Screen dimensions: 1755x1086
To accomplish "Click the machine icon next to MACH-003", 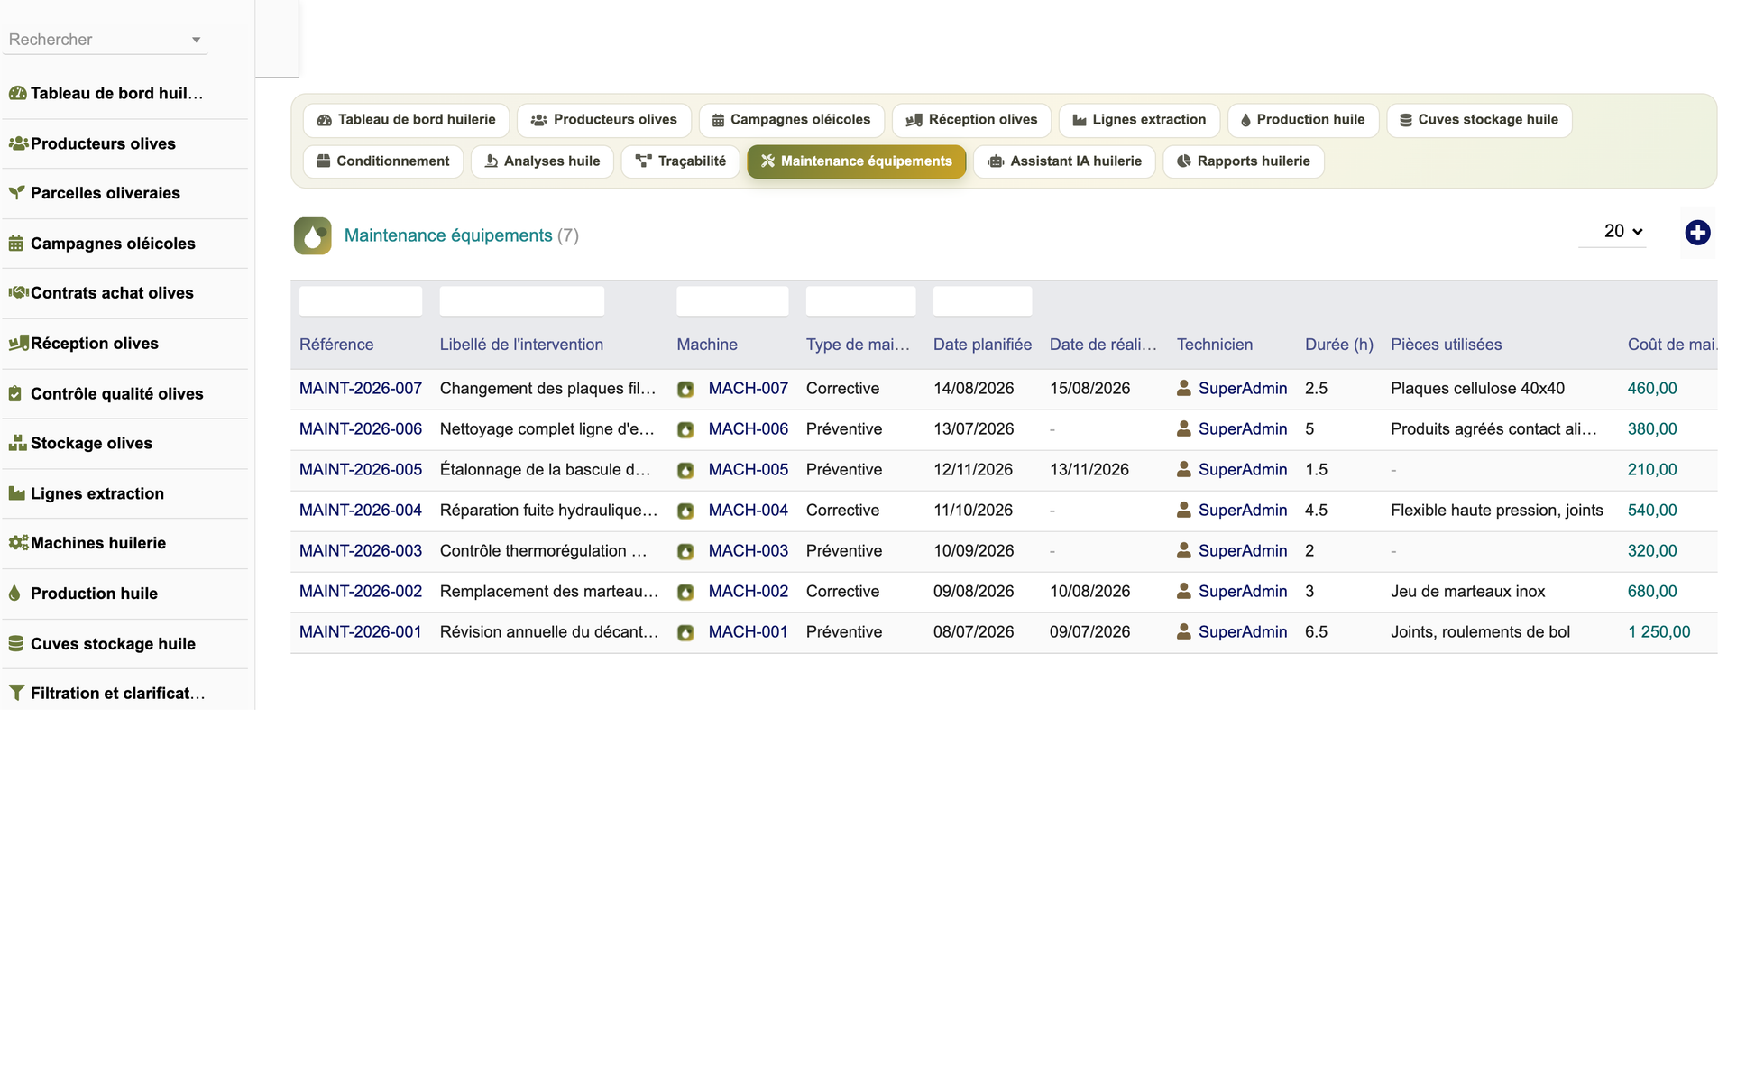I will pyautogui.click(x=685, y=552).
